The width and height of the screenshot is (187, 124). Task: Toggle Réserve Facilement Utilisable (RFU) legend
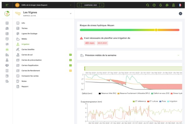(134, 93)
